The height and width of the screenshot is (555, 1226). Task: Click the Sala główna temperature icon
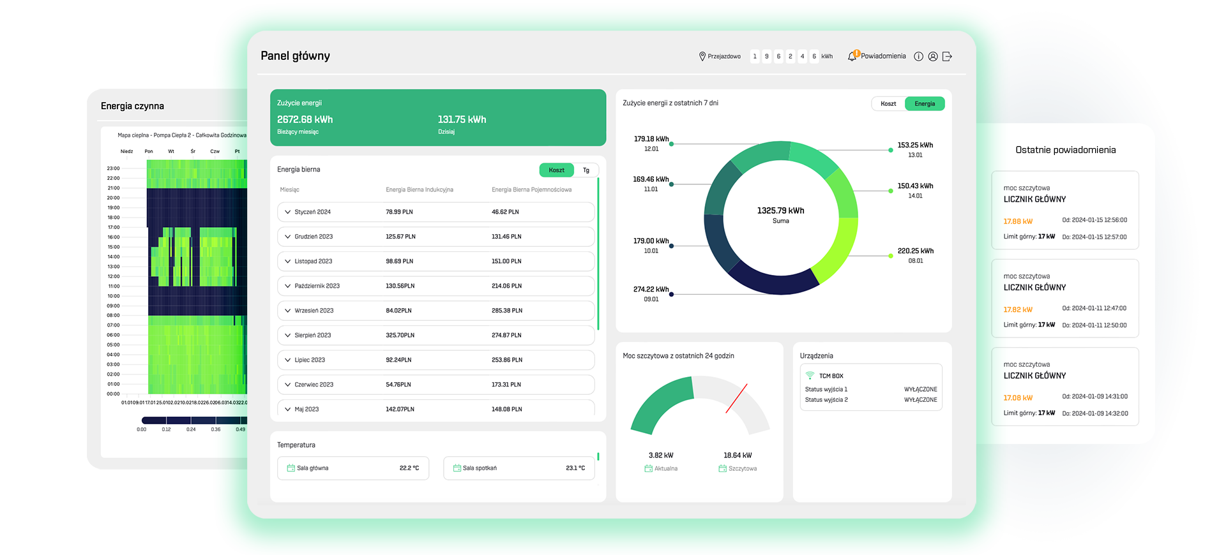coord(291,468)
